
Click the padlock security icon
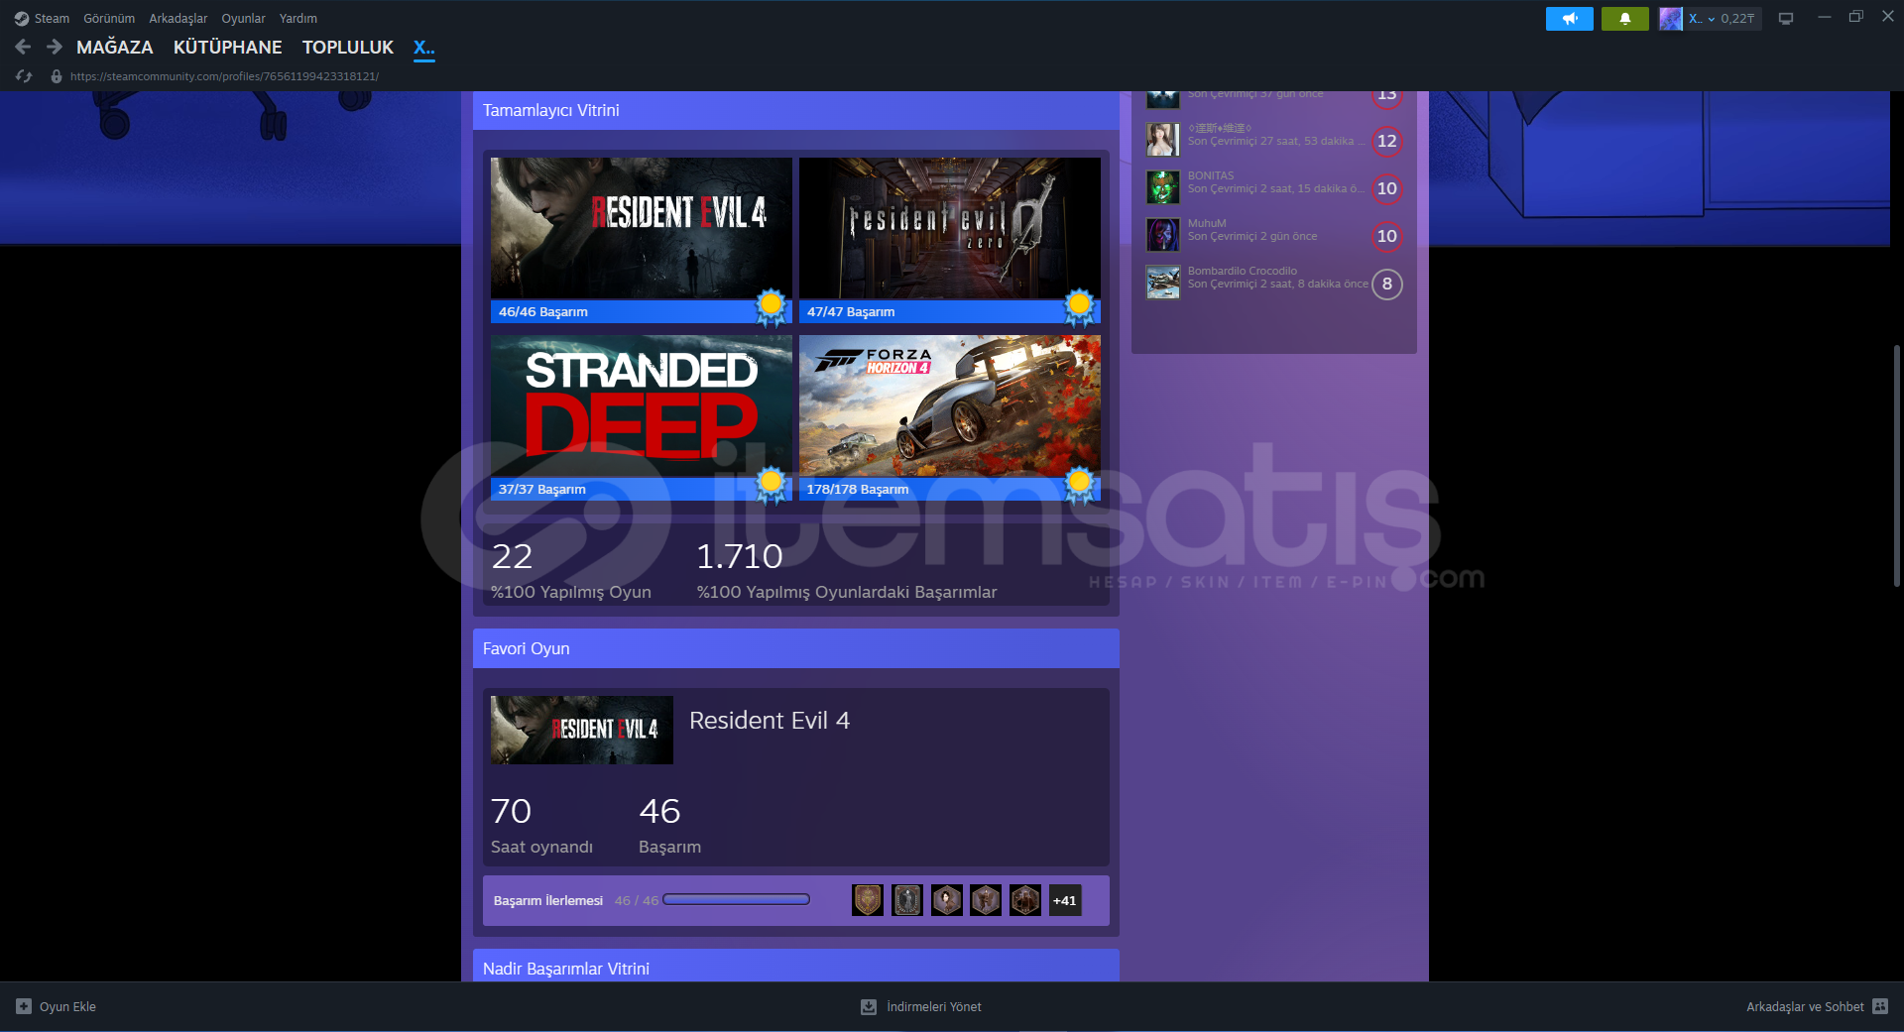57,76
